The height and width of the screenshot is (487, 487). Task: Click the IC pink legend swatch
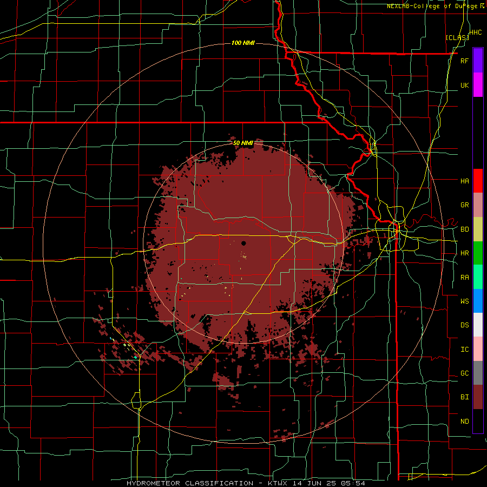coord(478,349)
